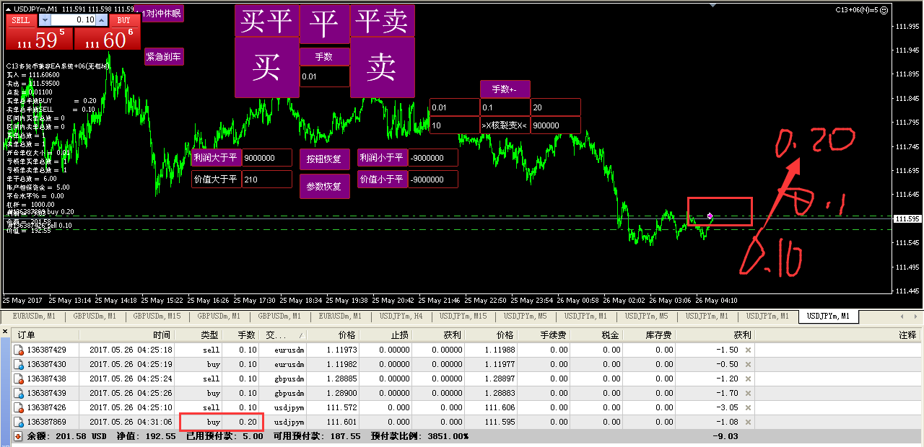Click the red BUY one-click trading button
Viewport: 924px width, 447px height.
pos(123,20)
